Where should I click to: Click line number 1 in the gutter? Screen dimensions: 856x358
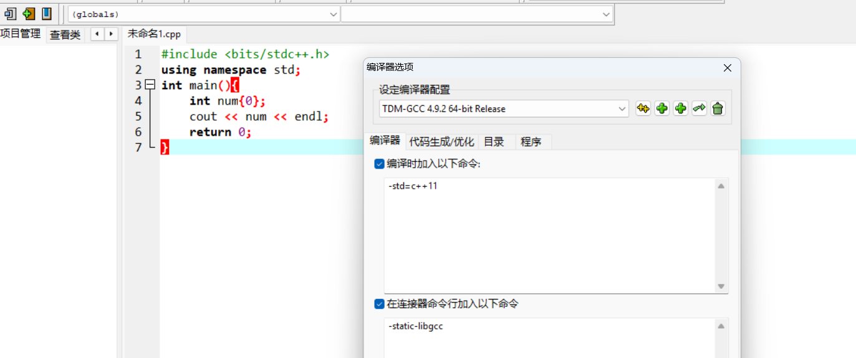coord(138,54)
